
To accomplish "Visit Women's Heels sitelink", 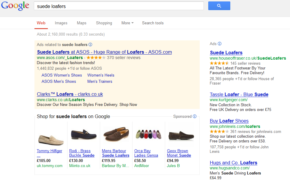I will tap(101, 75).
